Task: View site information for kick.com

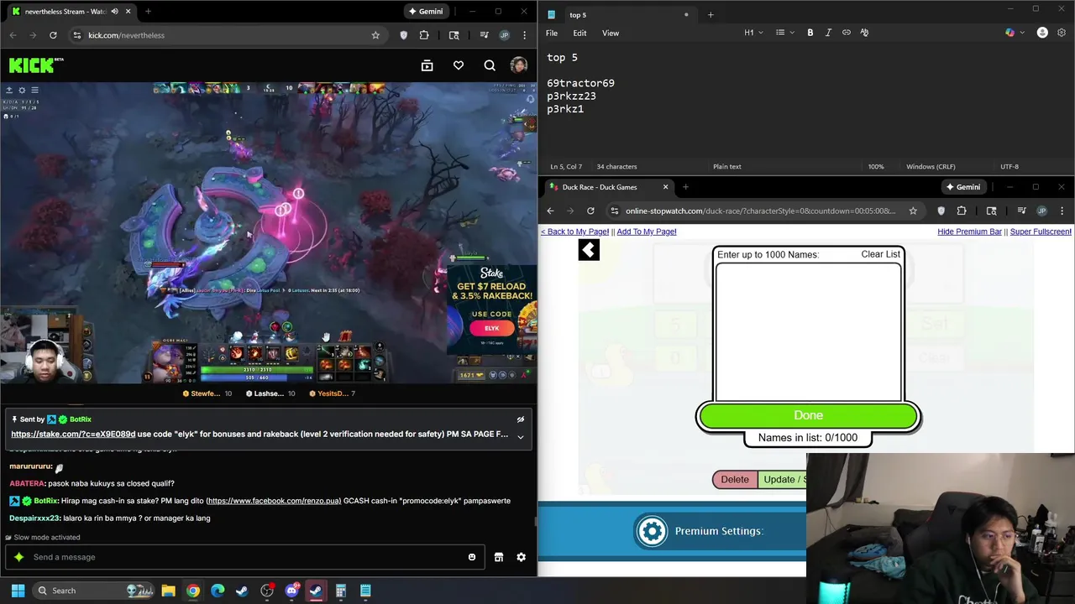Action: click(76, 35)
